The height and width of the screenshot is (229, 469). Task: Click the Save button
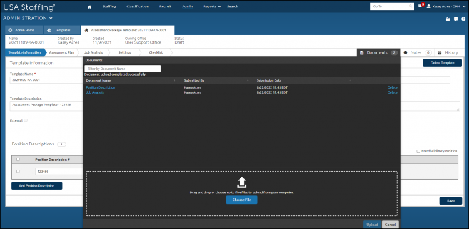[x=450, y=201]
